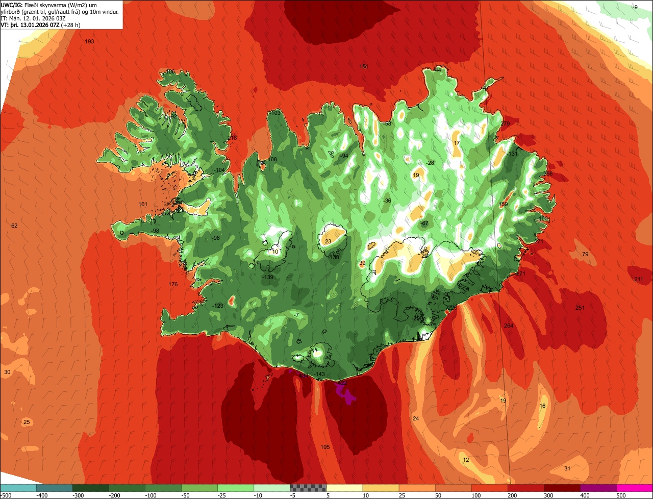Screen dimensions: 653x499
Task: Click the map value 226 on the coast
Action: 452,308
